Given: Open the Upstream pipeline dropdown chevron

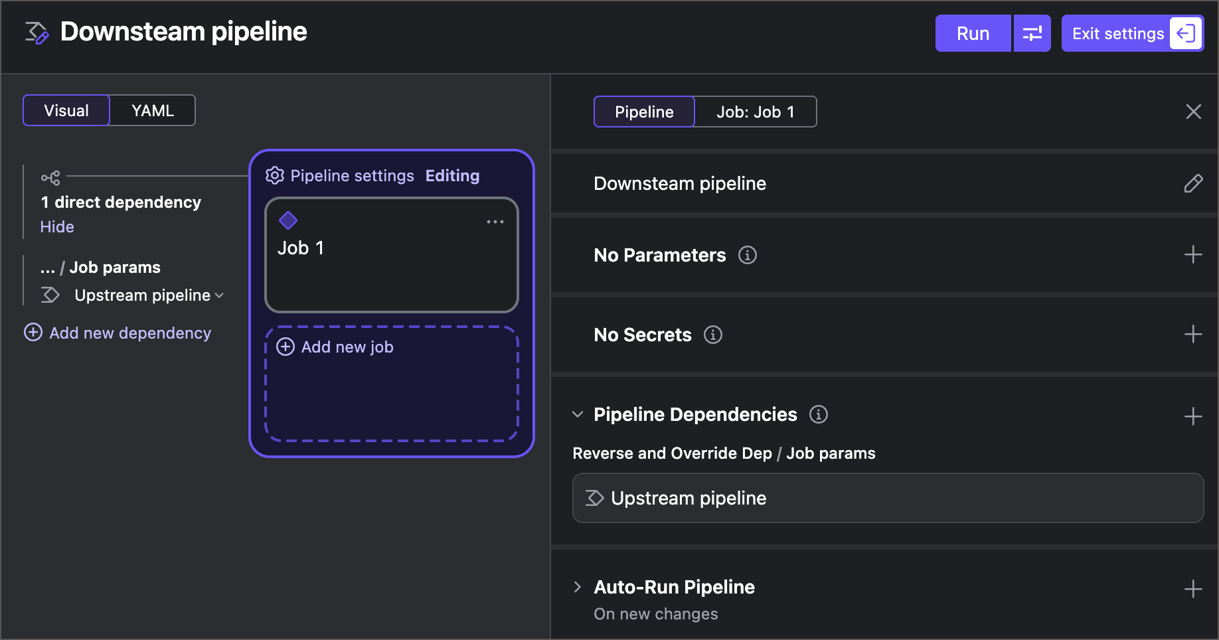Looking at the screenshot, I should coord(220,295).
